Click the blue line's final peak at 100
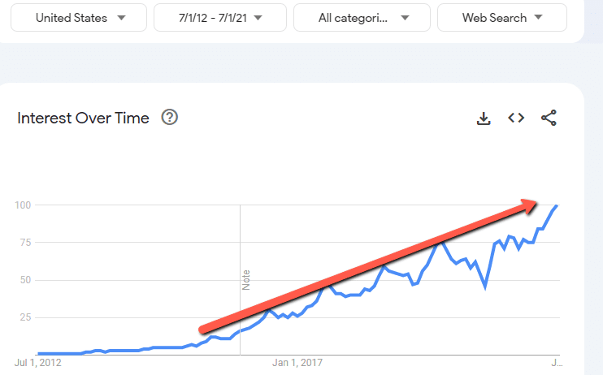 (x=557, y=206)
